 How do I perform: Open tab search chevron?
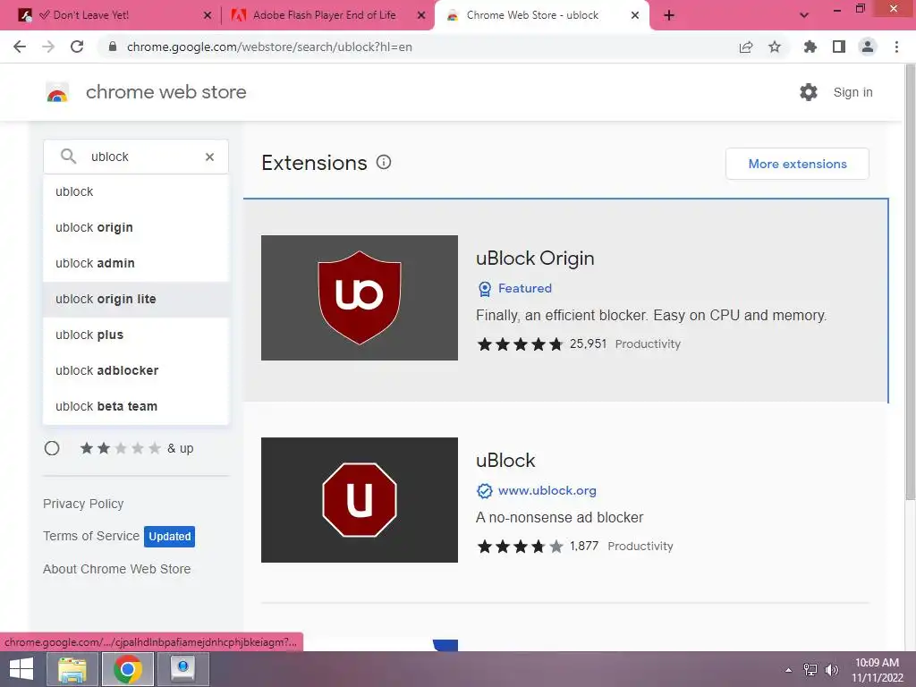point(804,15)
